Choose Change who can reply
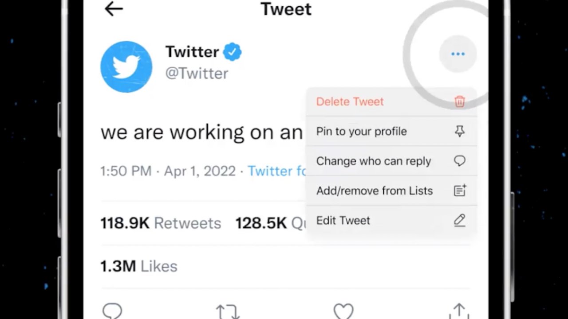The height and width of the screenshot is (319, 568). coord(373,161)
